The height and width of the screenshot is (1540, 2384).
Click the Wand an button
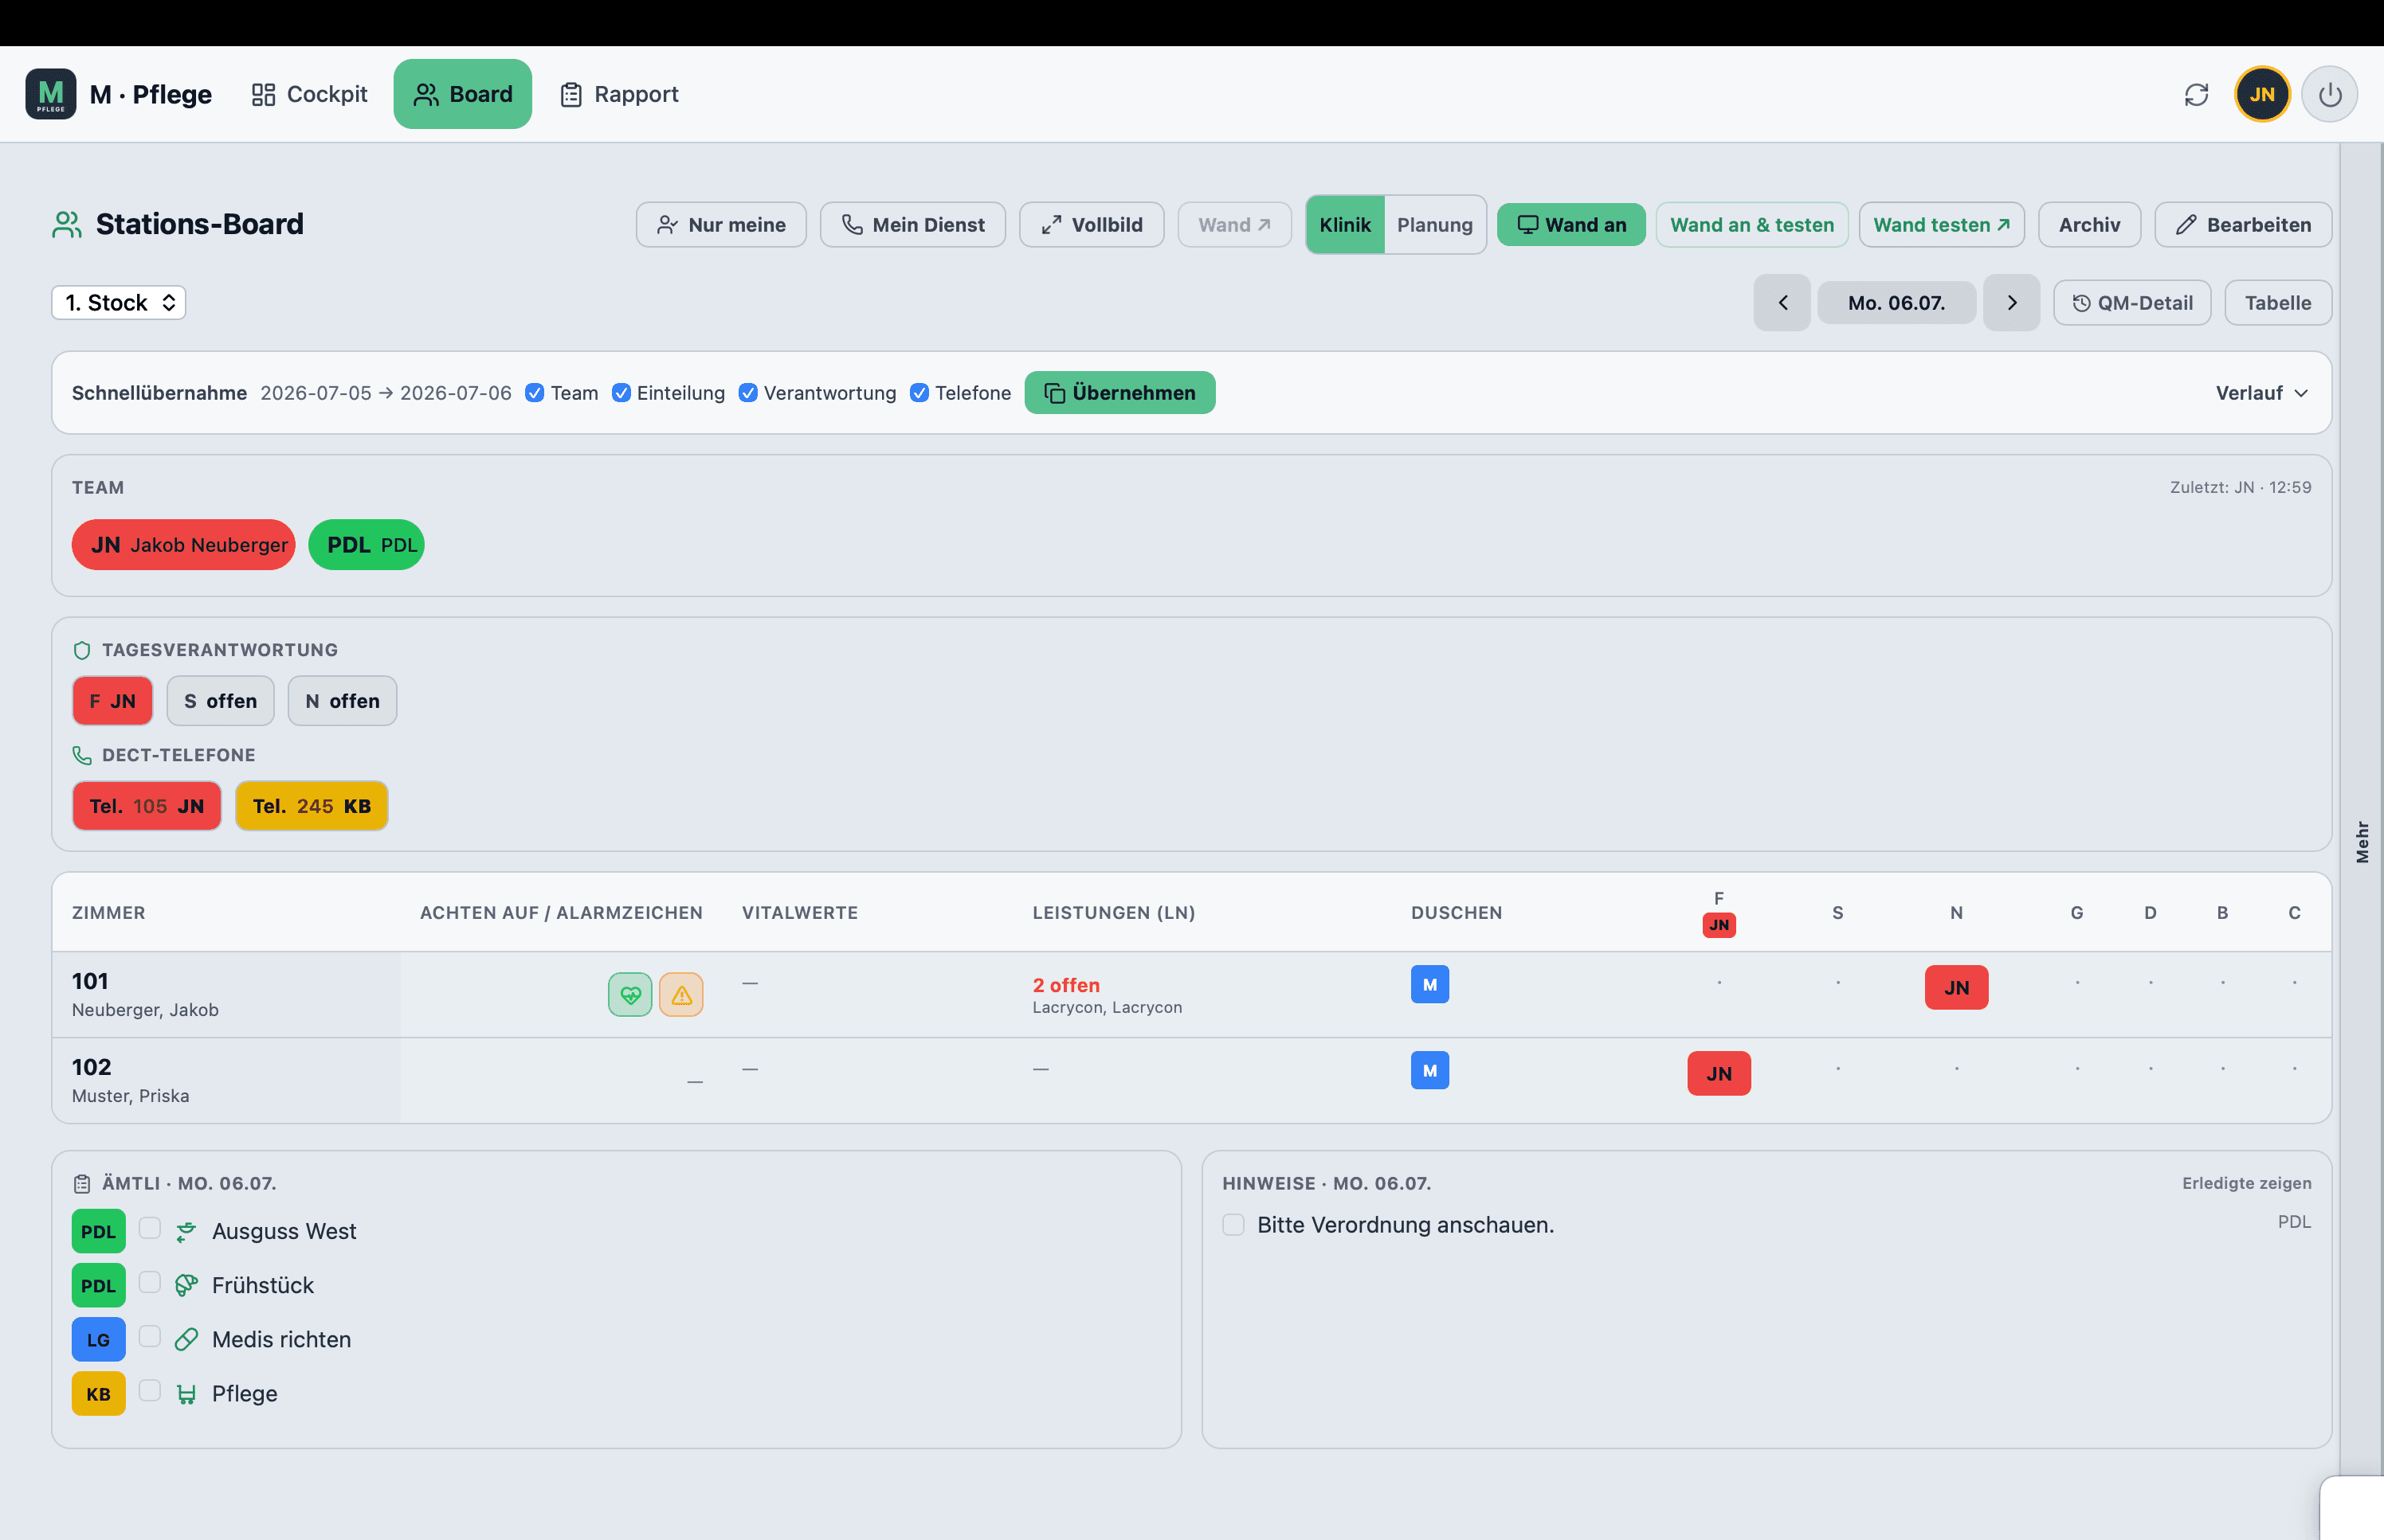pos(1570,225)
